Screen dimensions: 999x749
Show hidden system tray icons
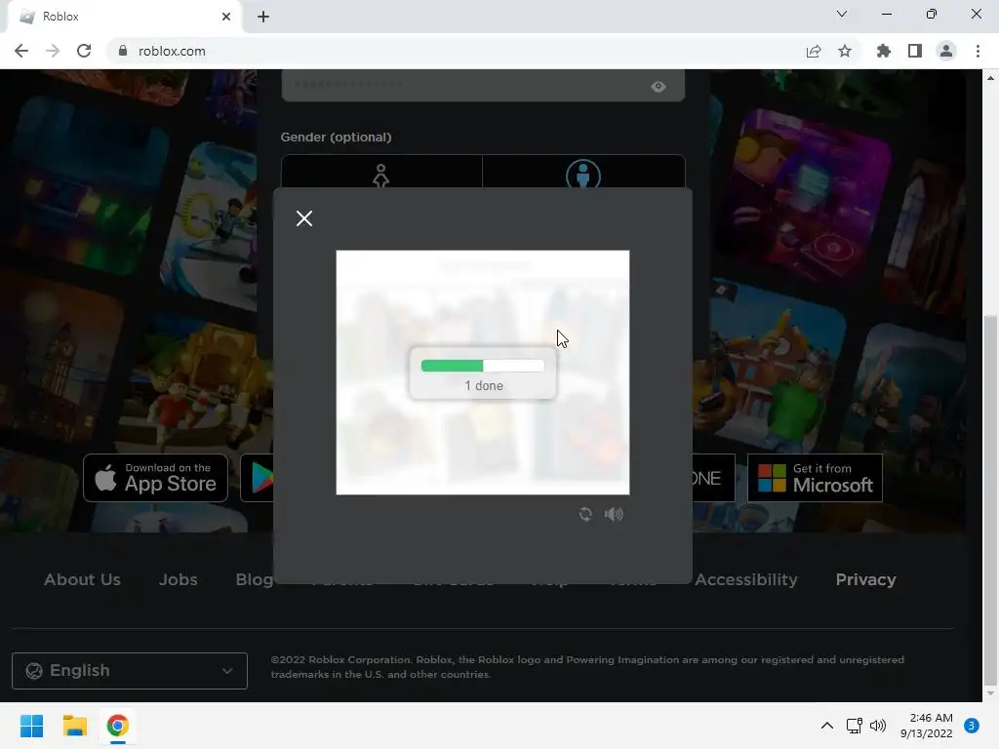(827, 726)
